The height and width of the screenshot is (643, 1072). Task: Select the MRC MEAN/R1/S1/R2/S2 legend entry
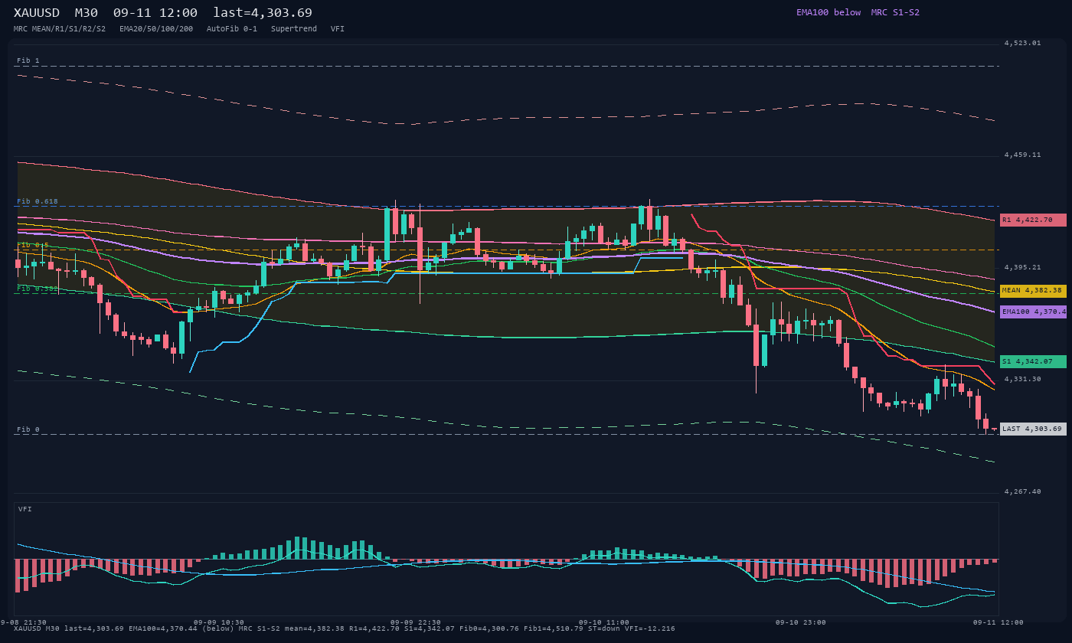60,29
